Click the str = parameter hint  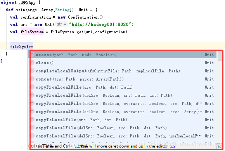click(x=62, y=24)
